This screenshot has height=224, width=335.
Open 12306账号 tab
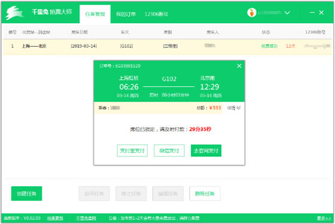coord(156,14)
